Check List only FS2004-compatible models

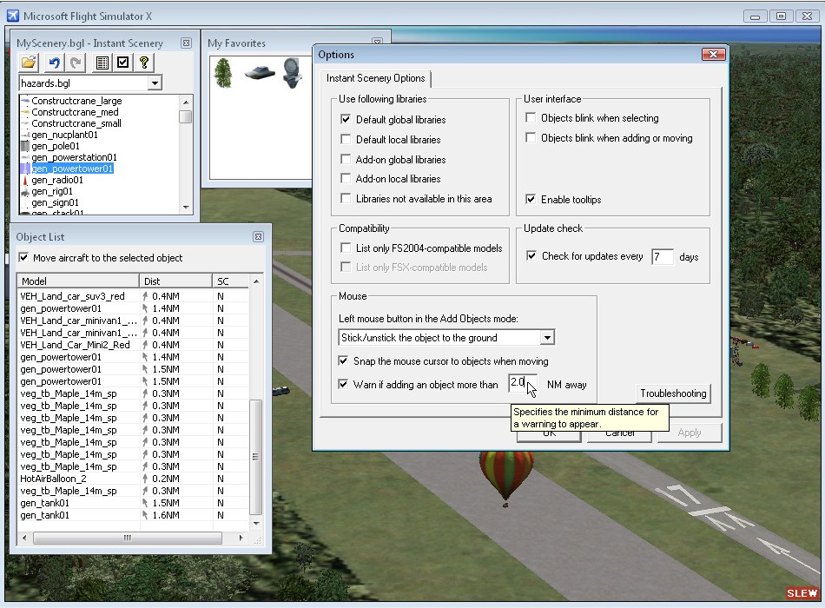tap(346, 248)
